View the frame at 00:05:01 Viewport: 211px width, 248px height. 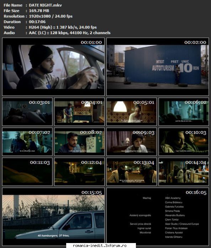132,112
